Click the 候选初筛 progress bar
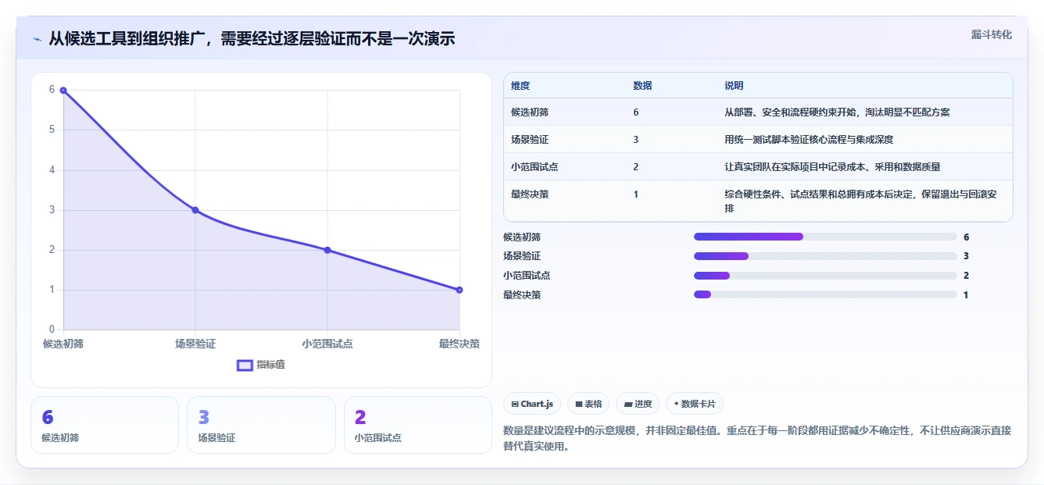The height and width of the screenshot is (485, 1044). coord(825,237)
